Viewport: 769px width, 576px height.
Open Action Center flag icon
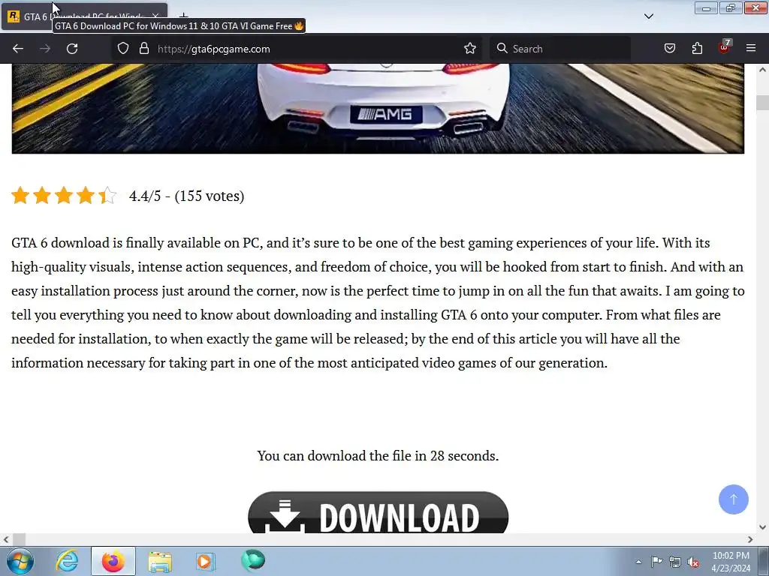click(x=656, y=562)
